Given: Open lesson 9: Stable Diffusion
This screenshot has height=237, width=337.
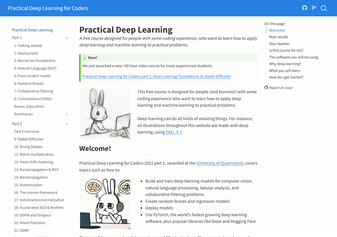Looking at the screenshot, I should click(29, 139).
